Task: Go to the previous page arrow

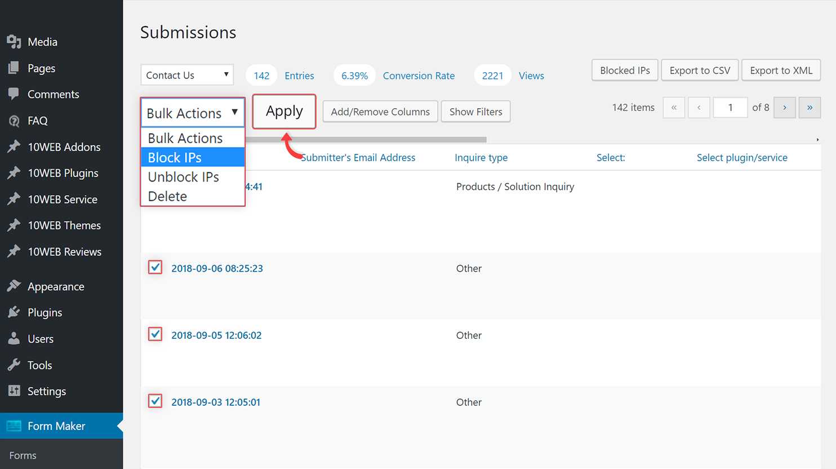Action: pos(699,107)
